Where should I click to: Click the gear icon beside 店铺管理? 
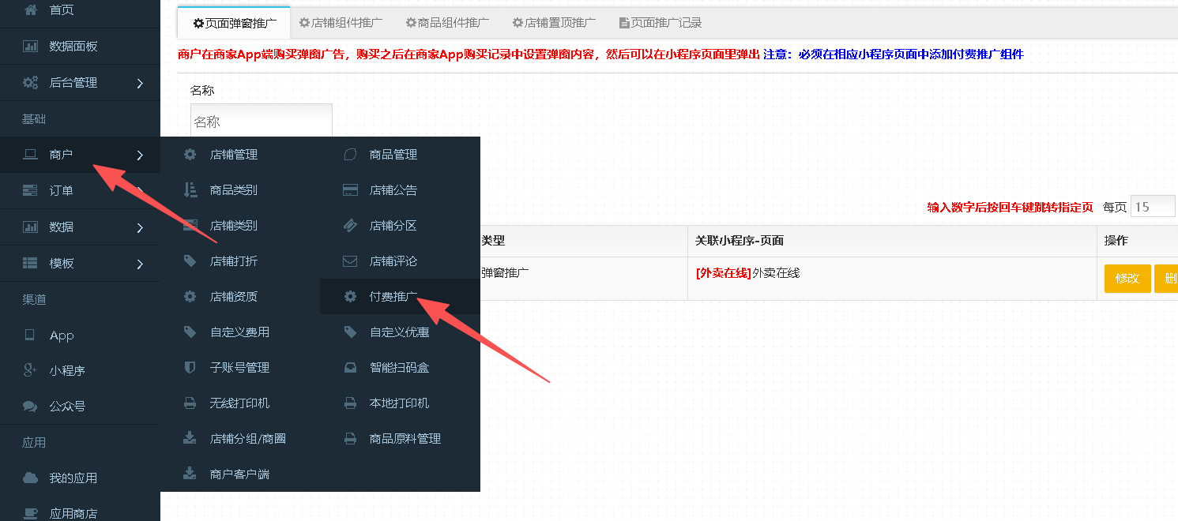[190, 155]
